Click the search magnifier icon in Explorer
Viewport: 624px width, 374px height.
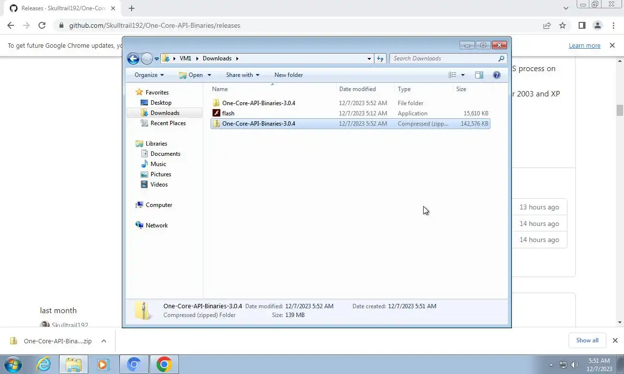[502, 58]
